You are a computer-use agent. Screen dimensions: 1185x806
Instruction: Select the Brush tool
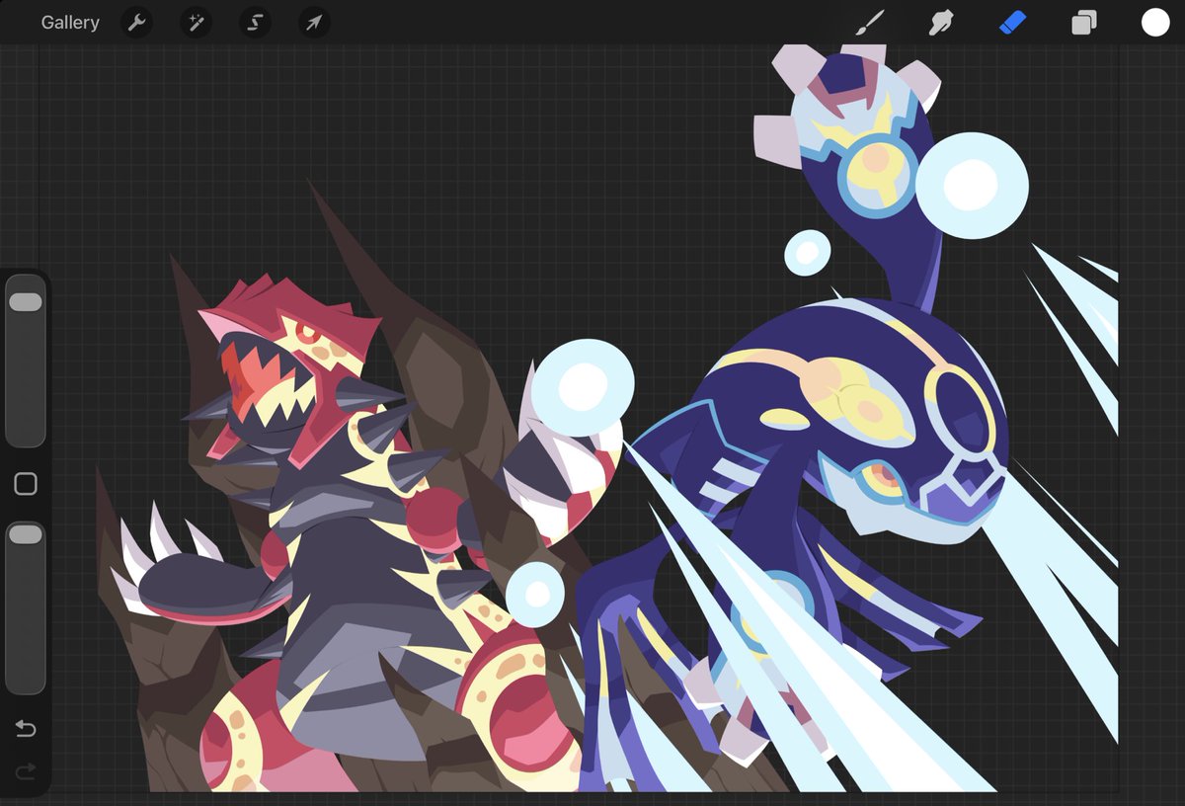click(870, 22)
